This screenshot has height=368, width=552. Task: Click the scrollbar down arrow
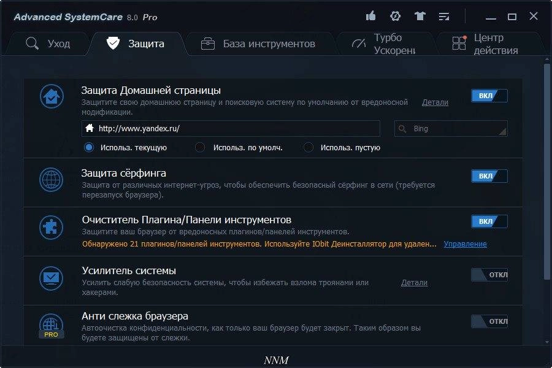546,342
